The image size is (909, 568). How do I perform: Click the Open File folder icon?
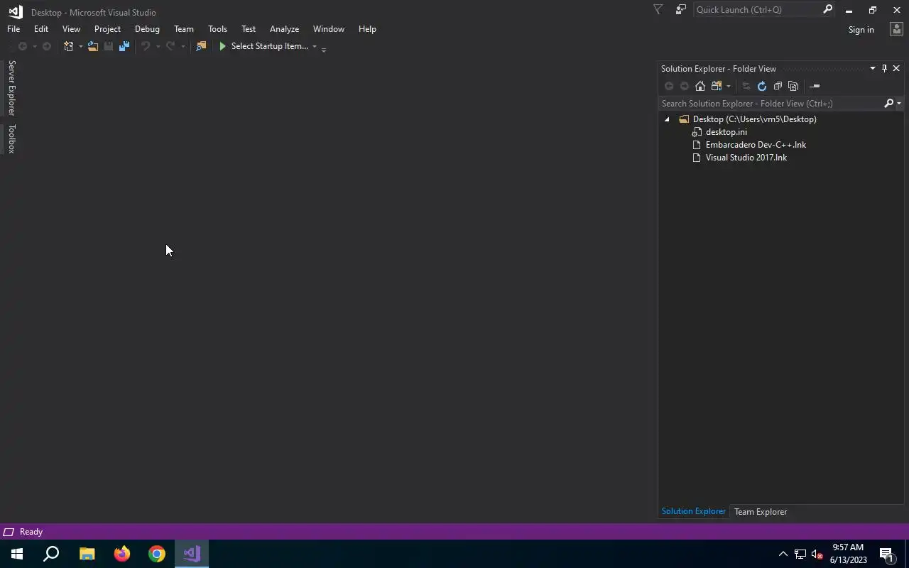[93, 46]
